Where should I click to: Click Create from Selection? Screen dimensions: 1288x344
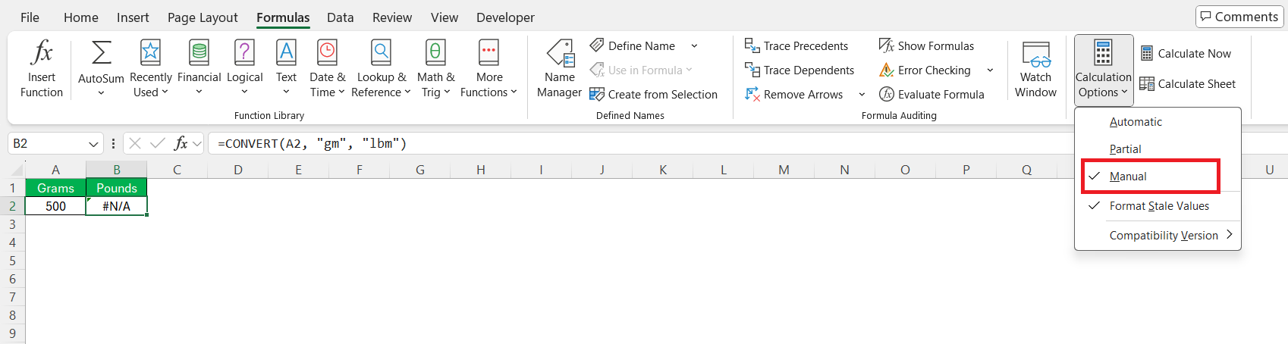point(653,95)
